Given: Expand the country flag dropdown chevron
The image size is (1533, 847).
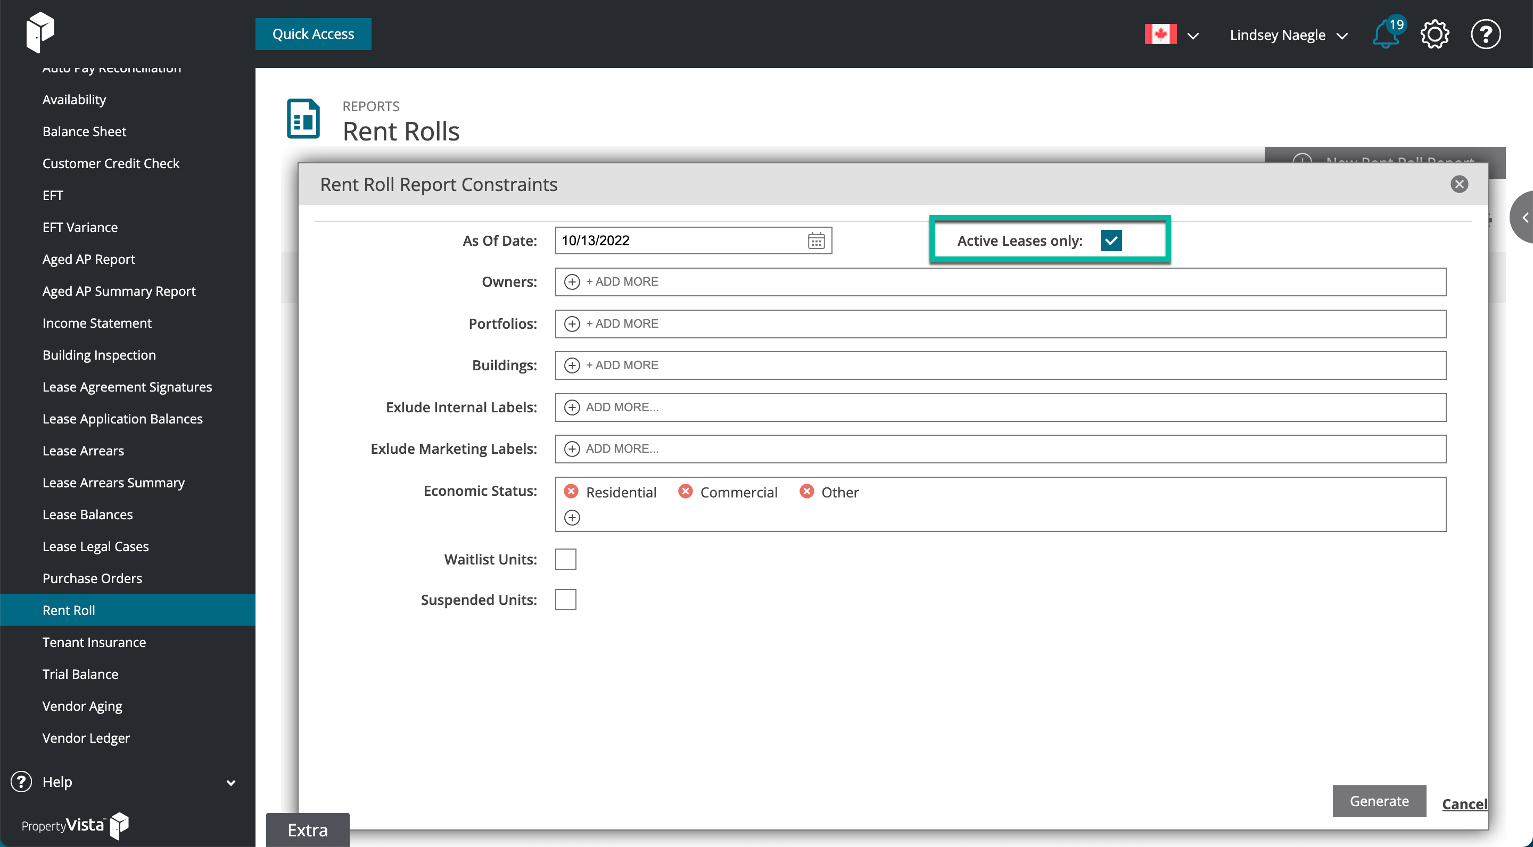Looking at the screenshot, I should click(x=1192, y=36).
